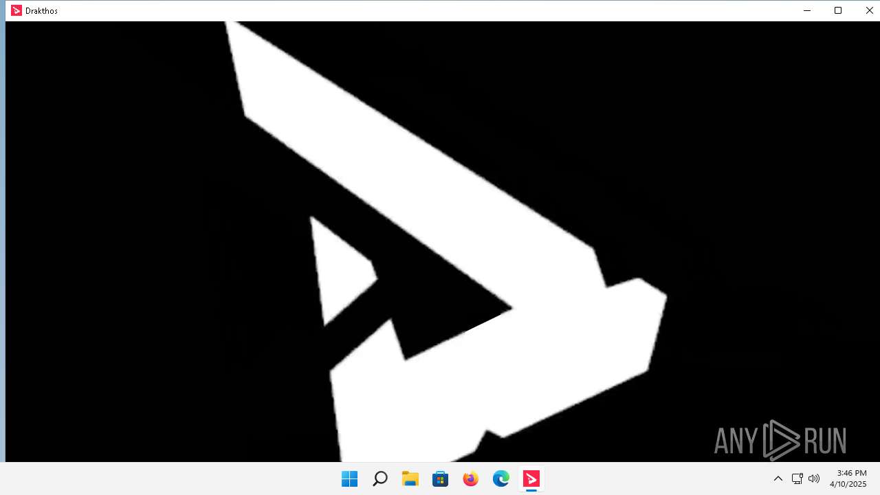The width and height of the screenshot is (880, 495).
Task: Open Microsoft Store from taskbar
Action: point(441,478)
